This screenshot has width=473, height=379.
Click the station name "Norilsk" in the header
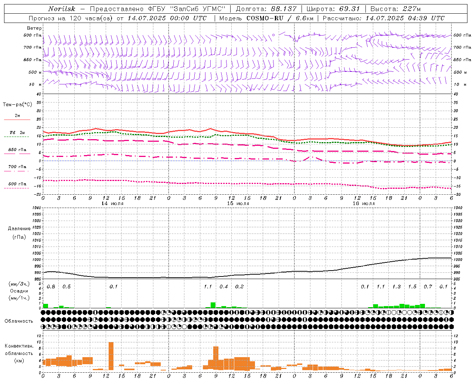click(62, 9)
